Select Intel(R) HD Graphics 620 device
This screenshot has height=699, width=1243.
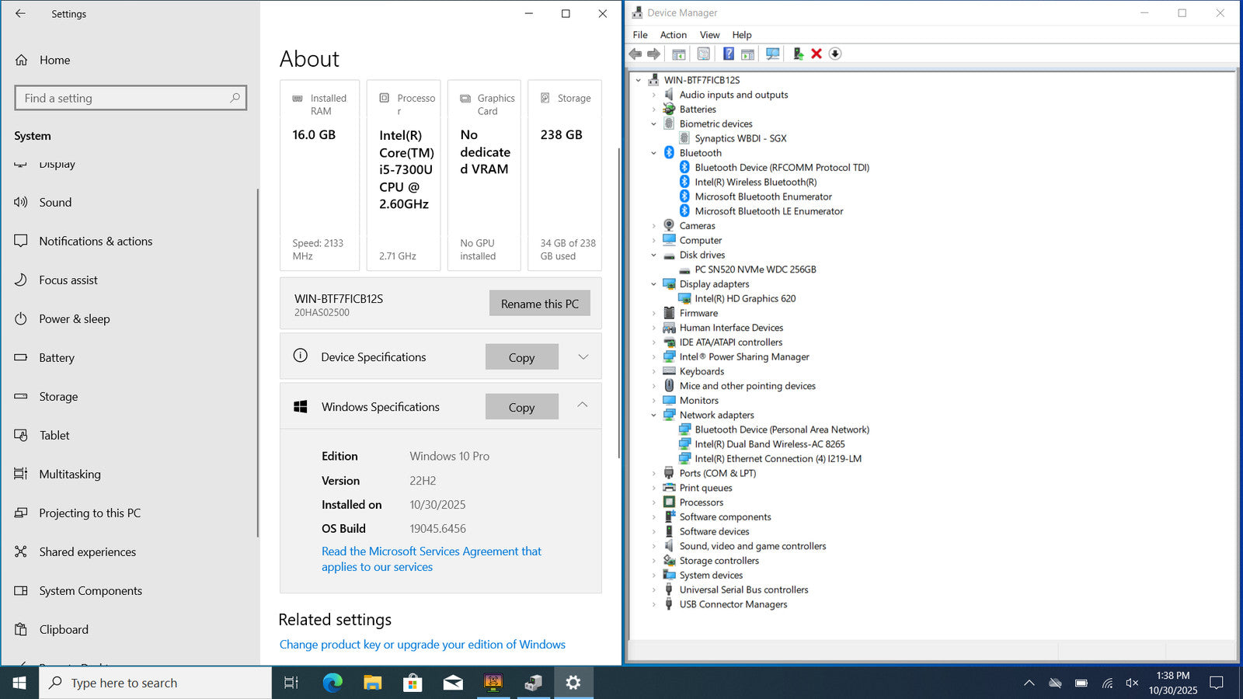coord(744,298)
